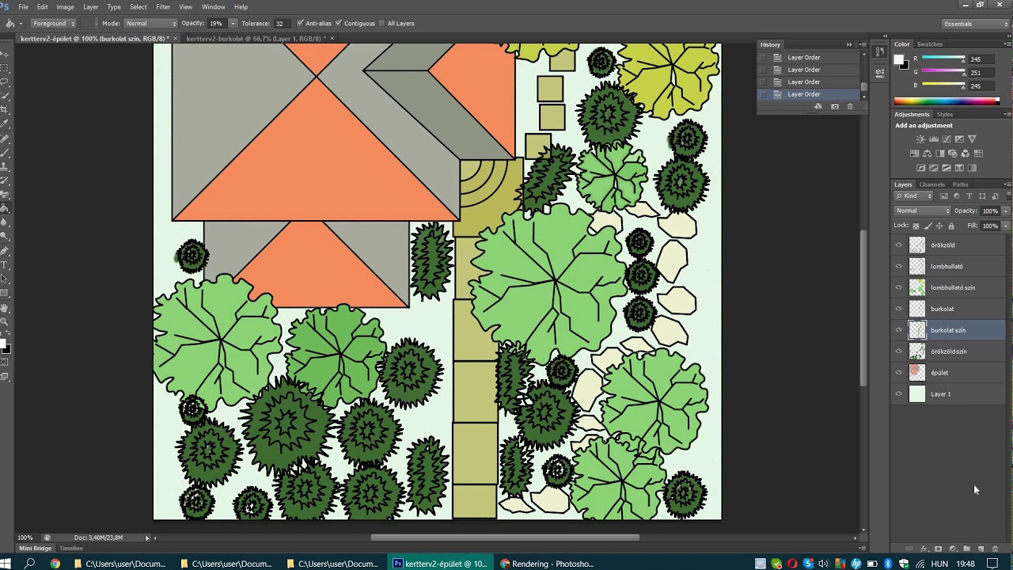Delete the current history state
Image resolution: width=1013 pixels, height=570 pixels.
851,106
